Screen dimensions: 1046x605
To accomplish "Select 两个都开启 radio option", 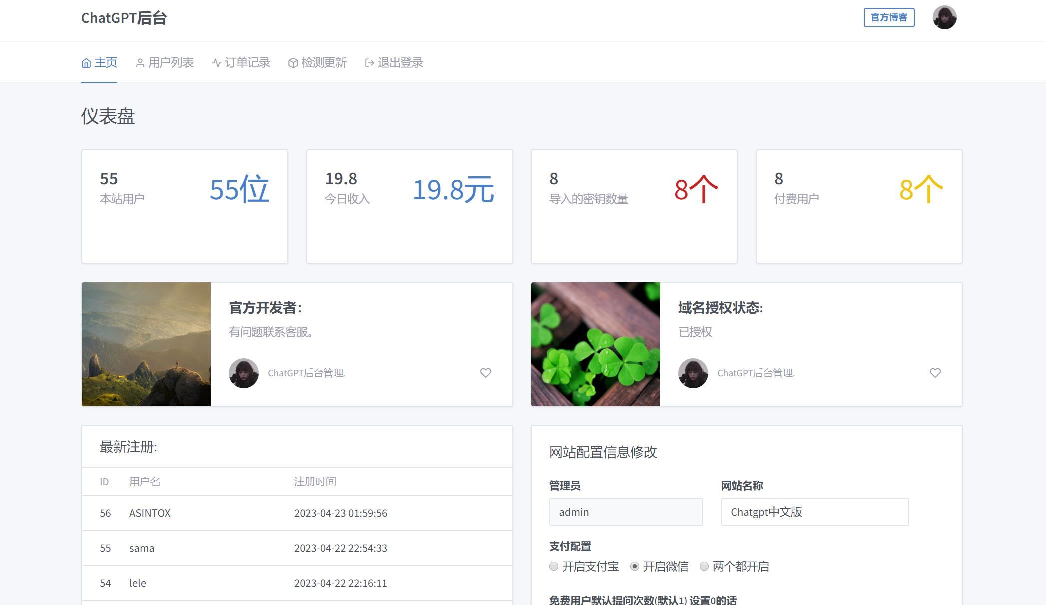I will point(704,566).
